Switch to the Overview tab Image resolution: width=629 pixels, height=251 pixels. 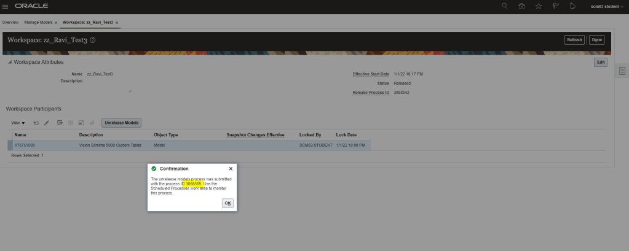pos(10,22)
